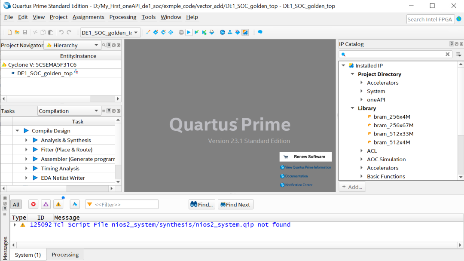Pin the Messages panel
Image resolution: width=464 pixels, height=261 pixels.
[x=5, y=209]
